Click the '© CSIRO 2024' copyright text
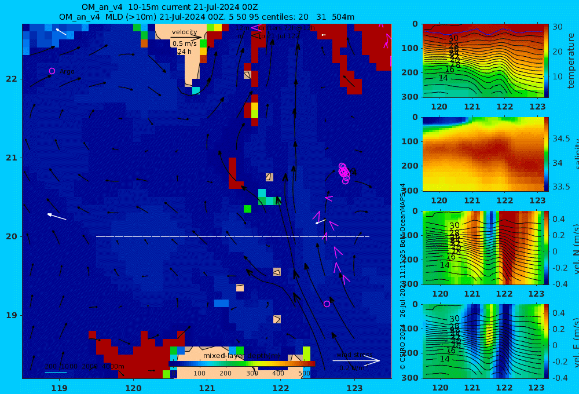579x394 pixels. pos(402,347)
